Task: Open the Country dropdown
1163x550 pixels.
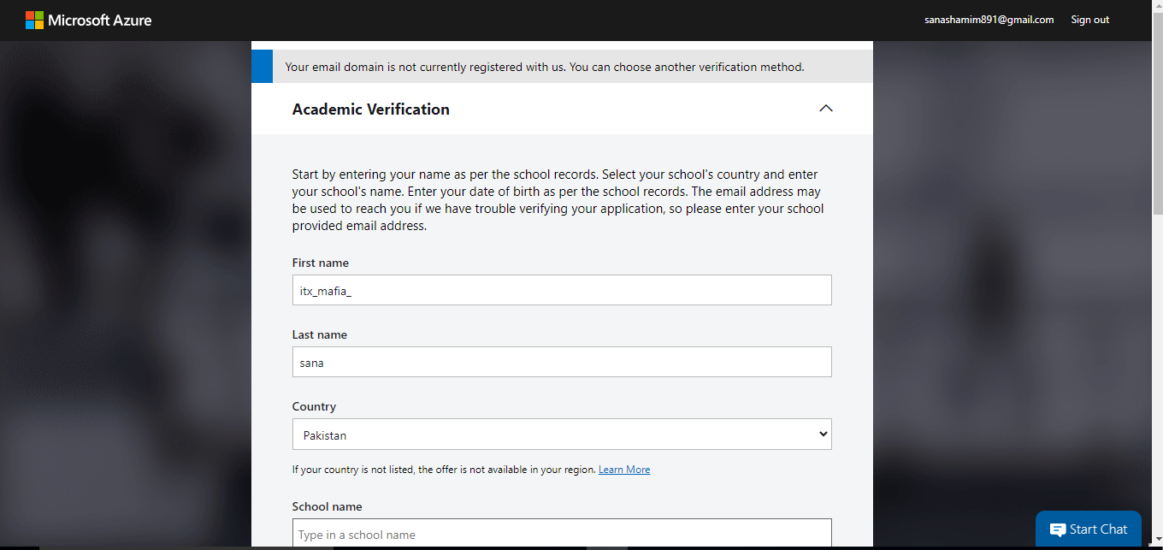Action: click(x=562, y=434)
